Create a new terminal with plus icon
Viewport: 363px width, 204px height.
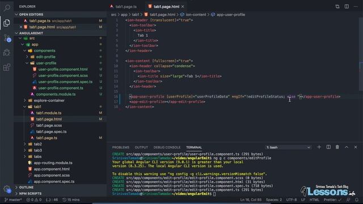pyautogui.click(x=319, y=147)
